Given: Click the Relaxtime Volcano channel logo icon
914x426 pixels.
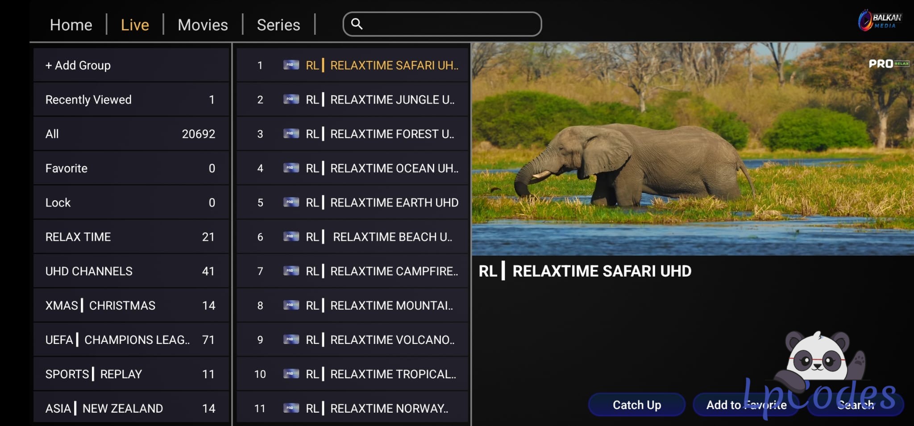Looking at the screenshot, I should pos(291,340).
